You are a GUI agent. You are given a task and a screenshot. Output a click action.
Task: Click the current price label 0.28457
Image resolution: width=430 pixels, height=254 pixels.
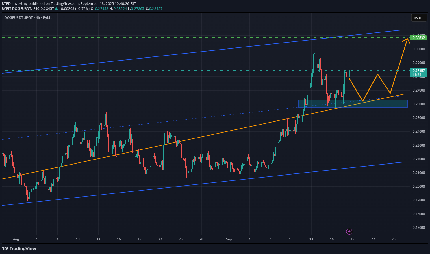click(418, 71)
